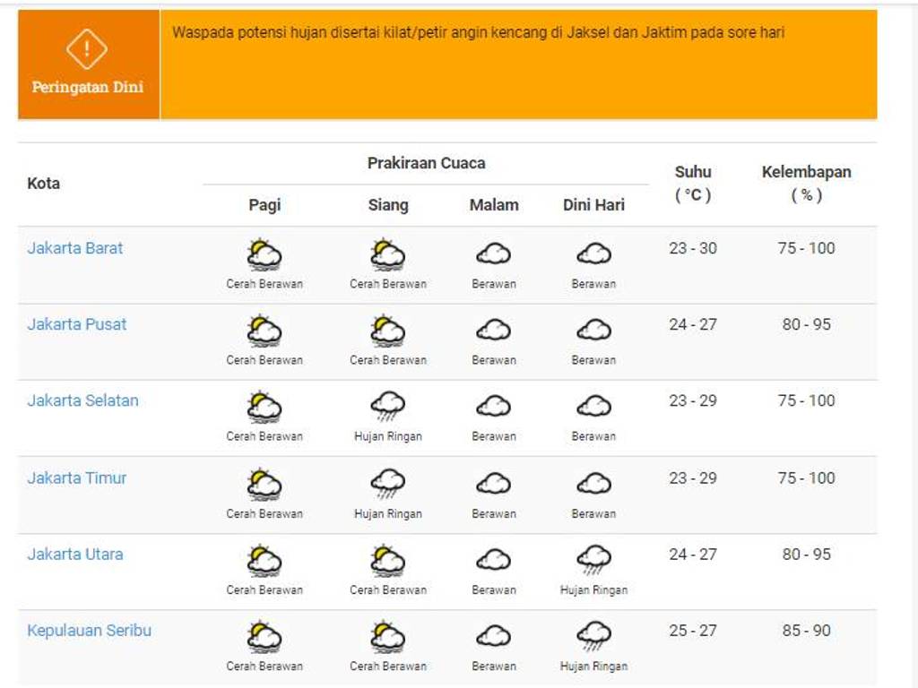918x688 pixels.
Task: Click the Pagi column header
Action: (264, 205)
